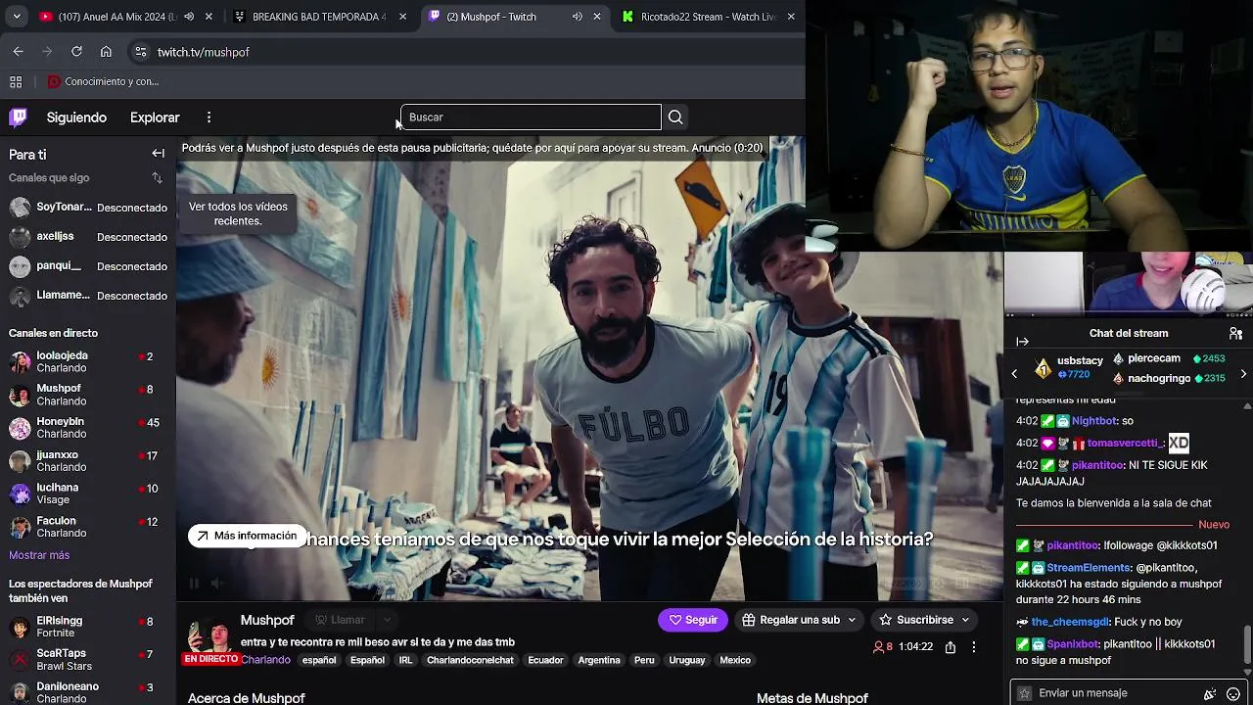
Task: Mute the Mushpof Twitch tab audio
Action: click(x=577, y=17)
